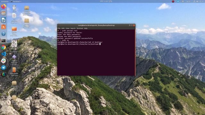Launch Google Chrome from the dock
The image size is (205, 115).
coord(4,47)
